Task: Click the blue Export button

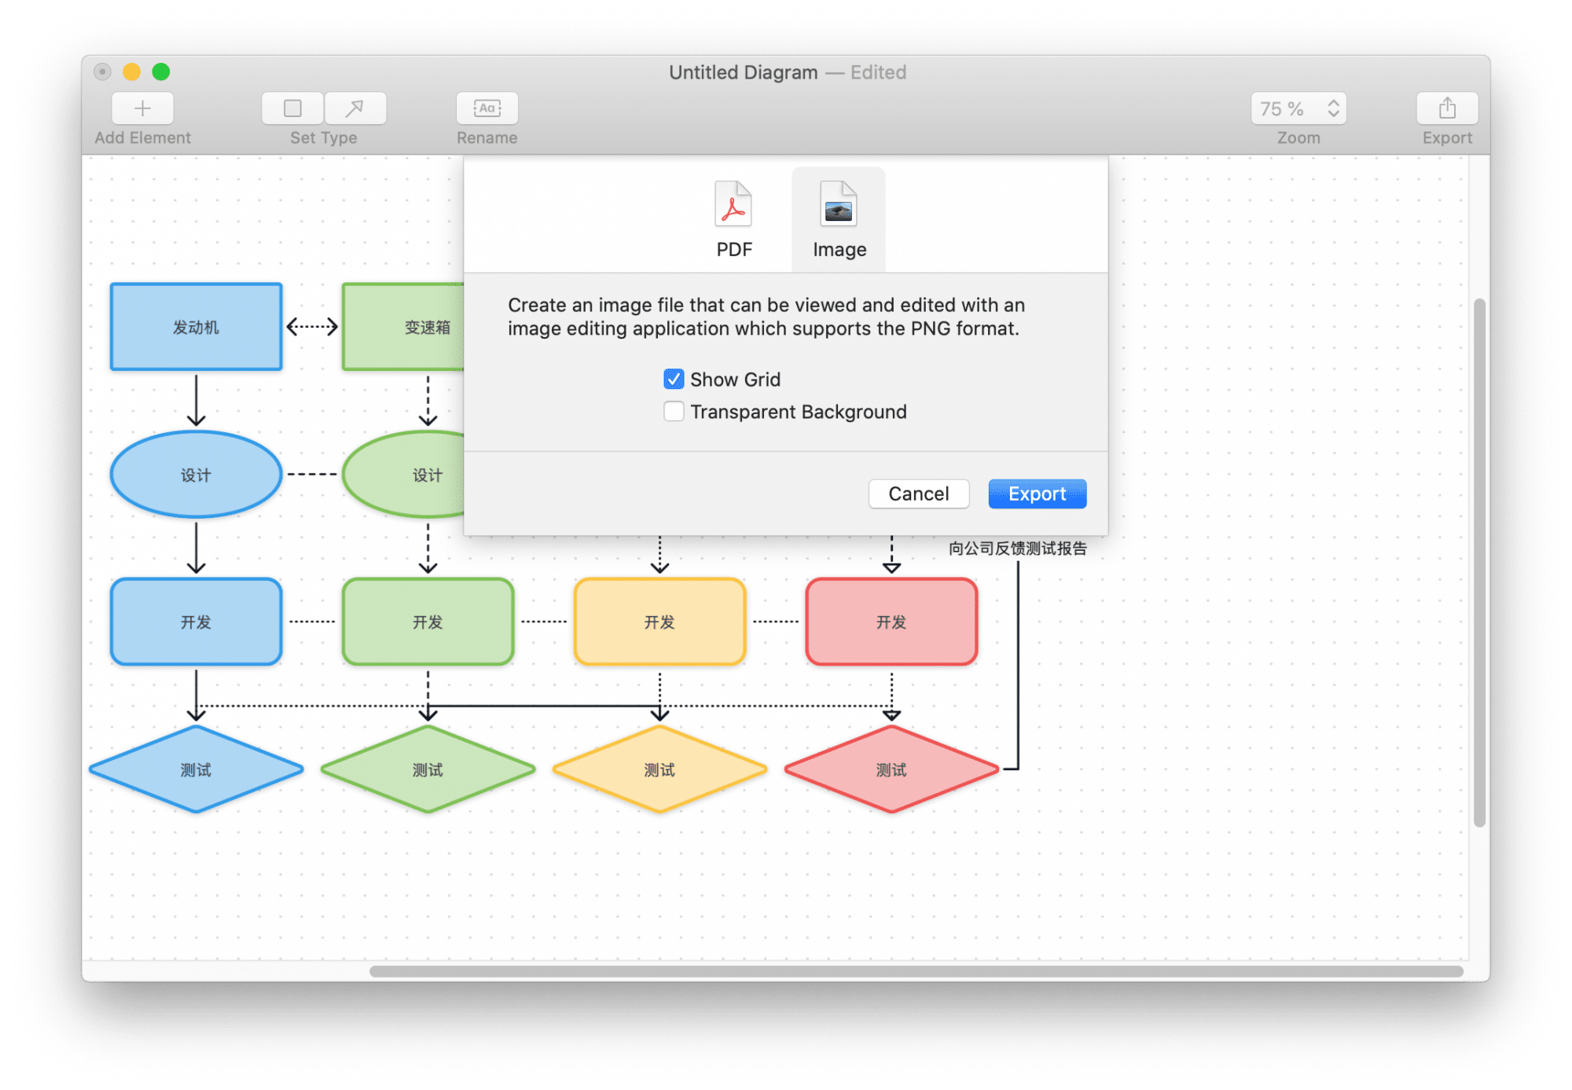Action: point(1037,494)
